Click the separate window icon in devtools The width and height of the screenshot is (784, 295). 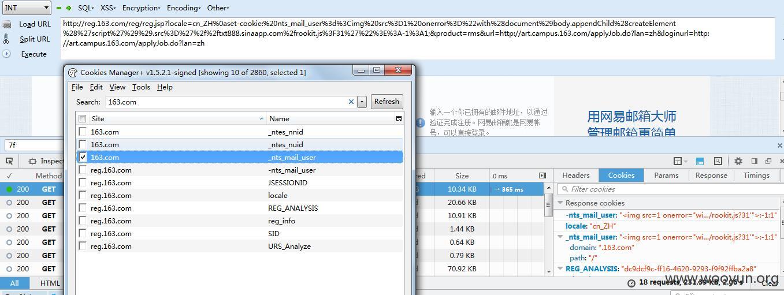click(768, 161)
